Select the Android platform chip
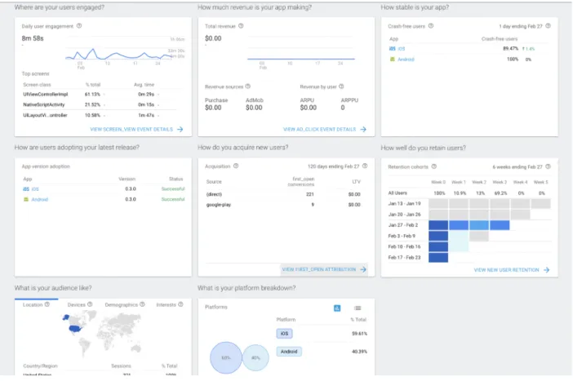 [289, 352]
